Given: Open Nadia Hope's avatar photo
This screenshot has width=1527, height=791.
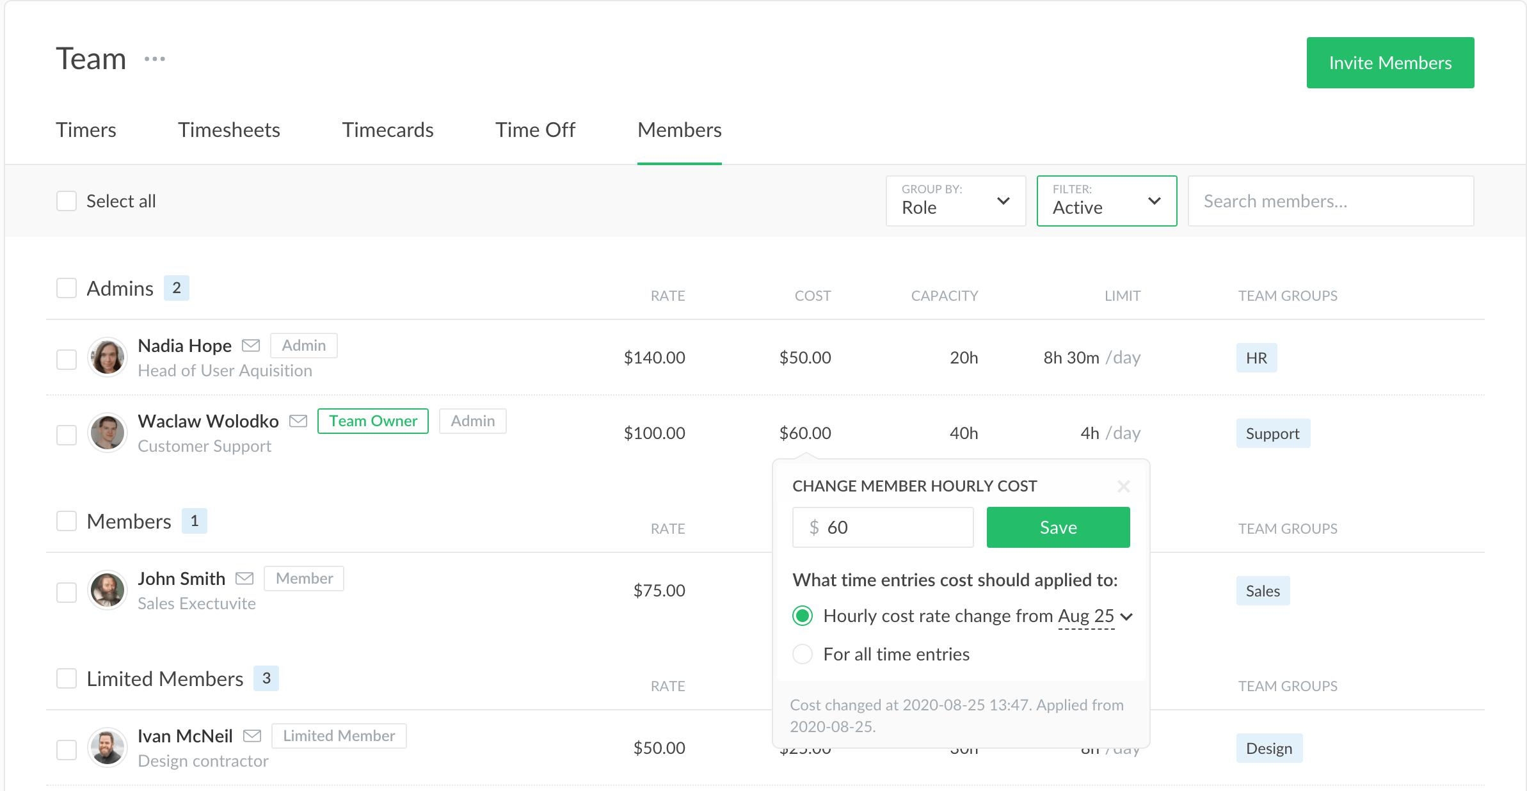Looking at the screenshot, I should click(x=108, y=357).
